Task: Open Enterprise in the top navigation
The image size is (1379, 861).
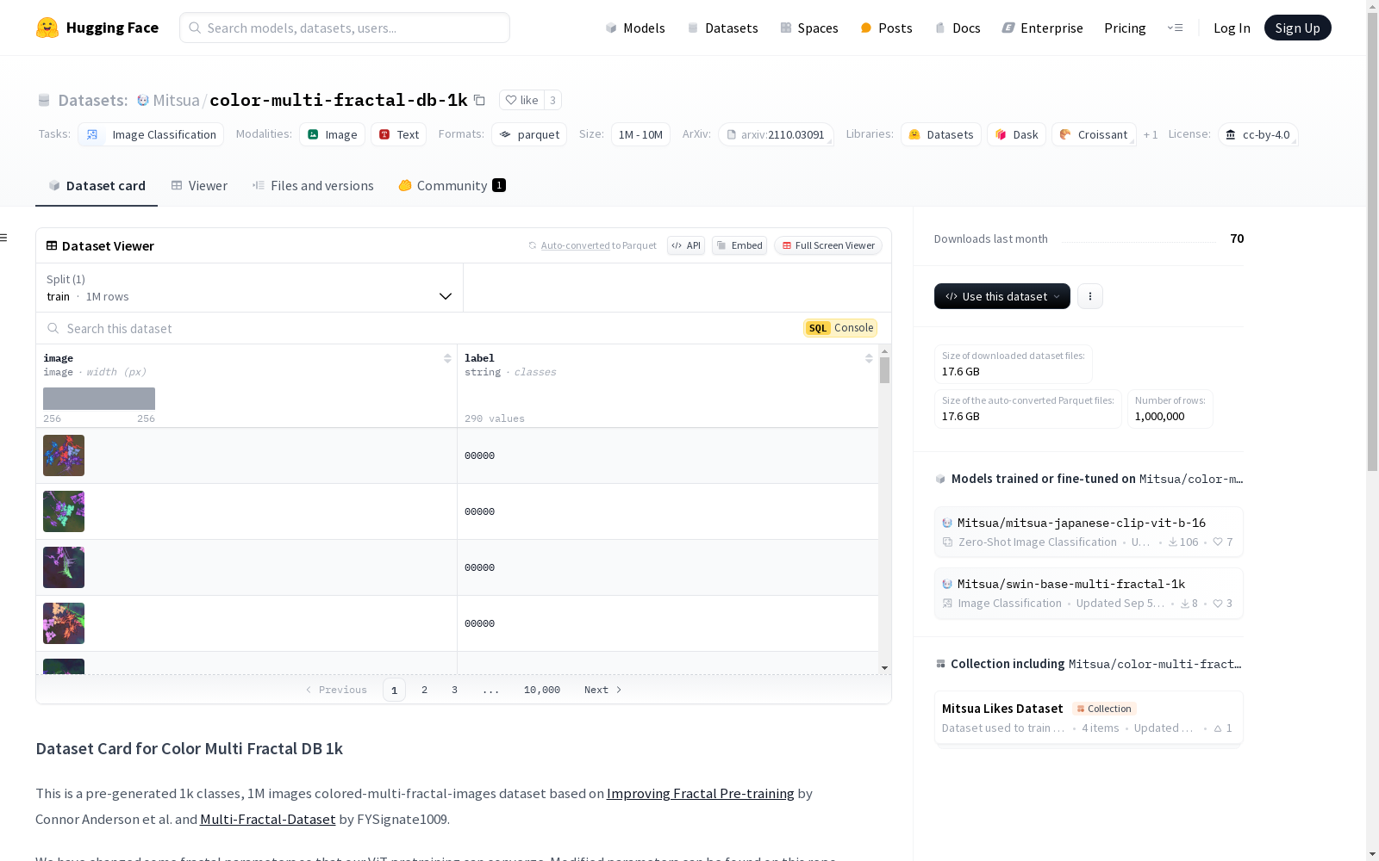Action: point(1042,28)
